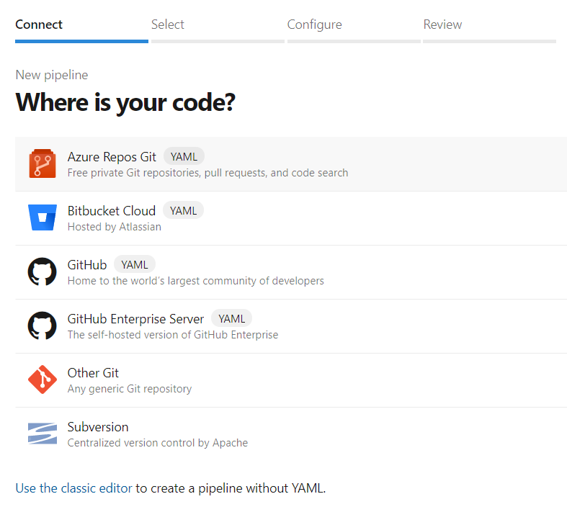Click 'Any generic Git repository' description
The height and width of the screenshot is (512, 567).
coord(130,389)
